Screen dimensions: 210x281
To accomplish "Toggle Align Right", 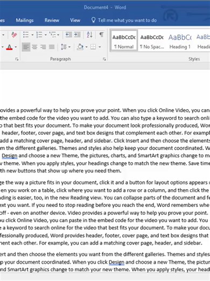I will [43, 47].
